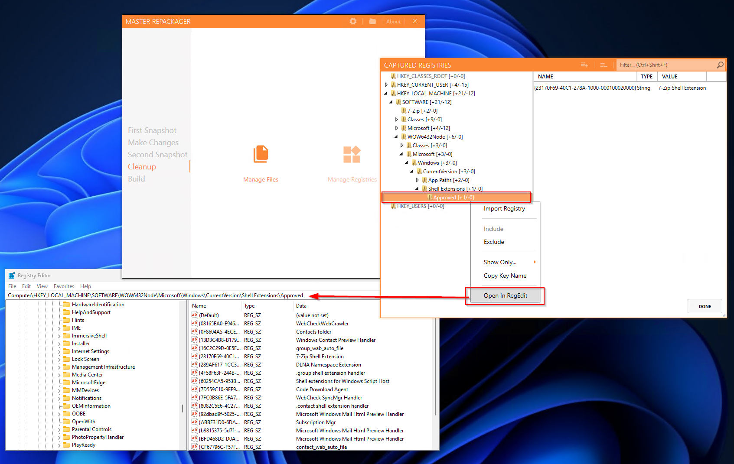Viewport: 734px width, 464px height.
Task: Expand Classes [+9/-0] under SOFTWARE
Action: (x=397, y=120)
